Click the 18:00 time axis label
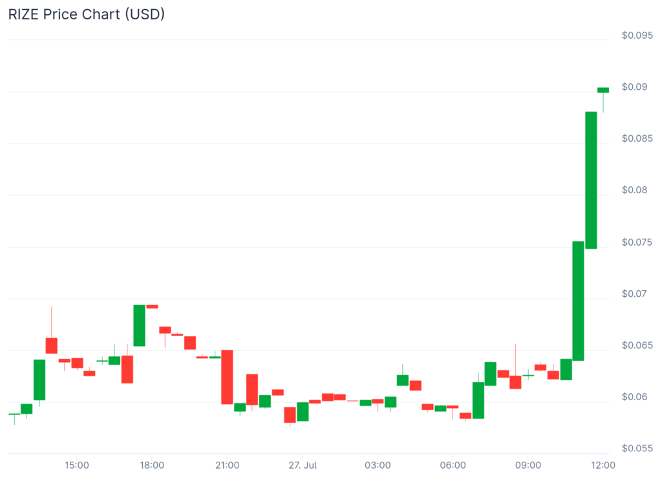The height and width of the screenshot is (483, 662). pyautogui.click(x=152, y=465)
